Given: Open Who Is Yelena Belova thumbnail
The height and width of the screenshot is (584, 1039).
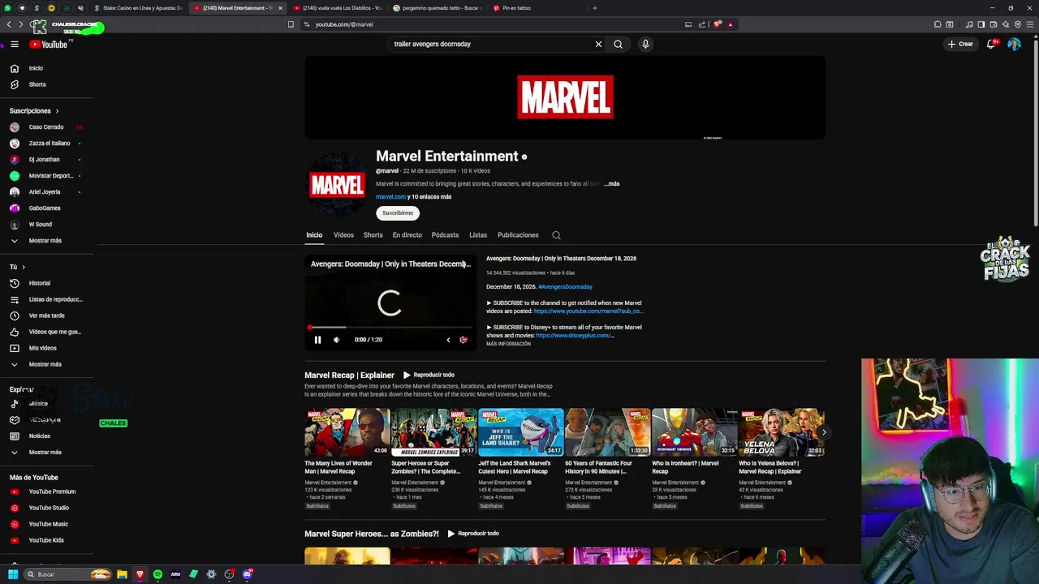Looking at the screenshot, I should tap(781, 432).
